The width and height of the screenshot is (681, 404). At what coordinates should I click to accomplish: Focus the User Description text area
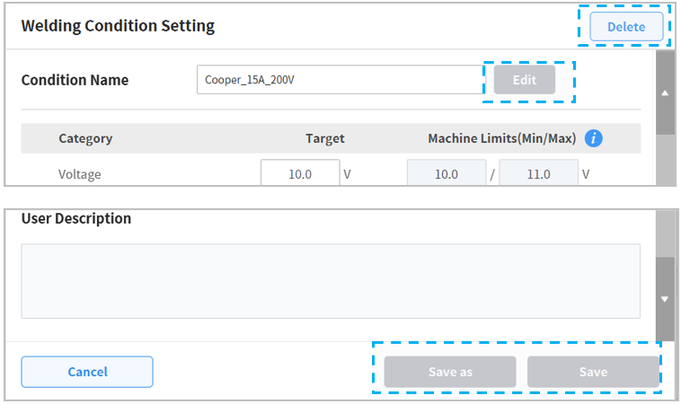tap(331, 281)
